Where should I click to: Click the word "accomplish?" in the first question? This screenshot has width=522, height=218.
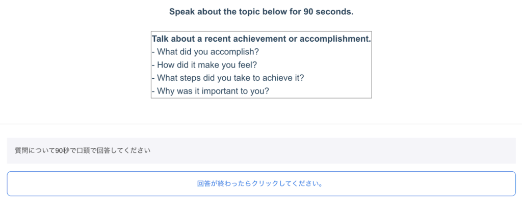click(x=236, y=51)
